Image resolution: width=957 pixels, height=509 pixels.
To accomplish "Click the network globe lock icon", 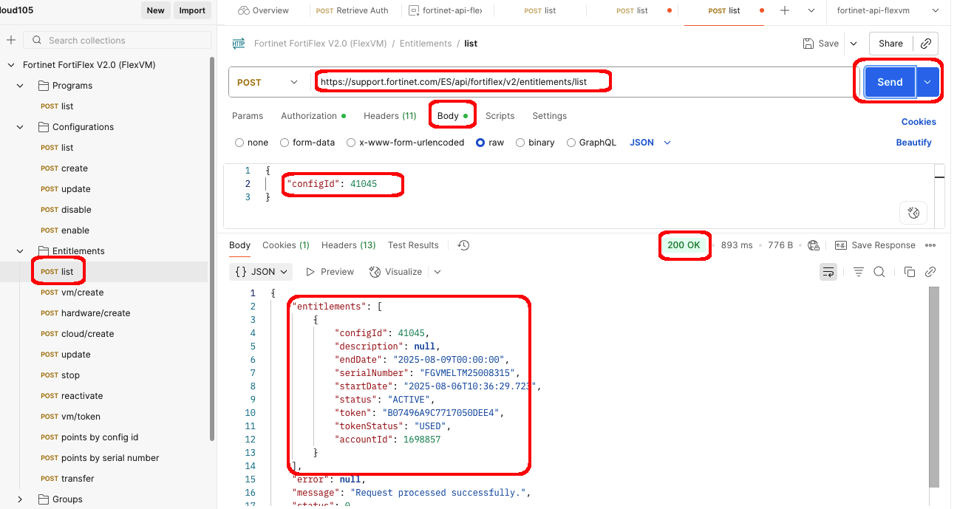I will click(x=814, y=245).
